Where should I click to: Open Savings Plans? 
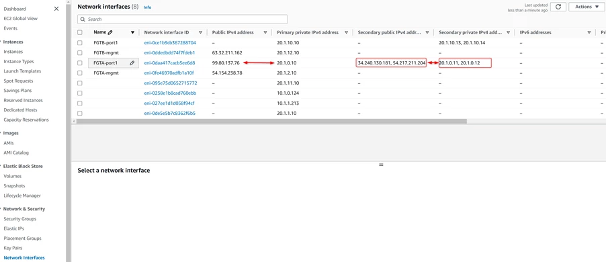point(17,91)
